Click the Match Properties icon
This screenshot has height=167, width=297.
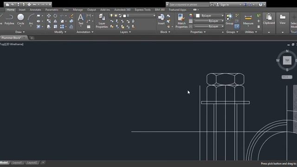point(181,21)
